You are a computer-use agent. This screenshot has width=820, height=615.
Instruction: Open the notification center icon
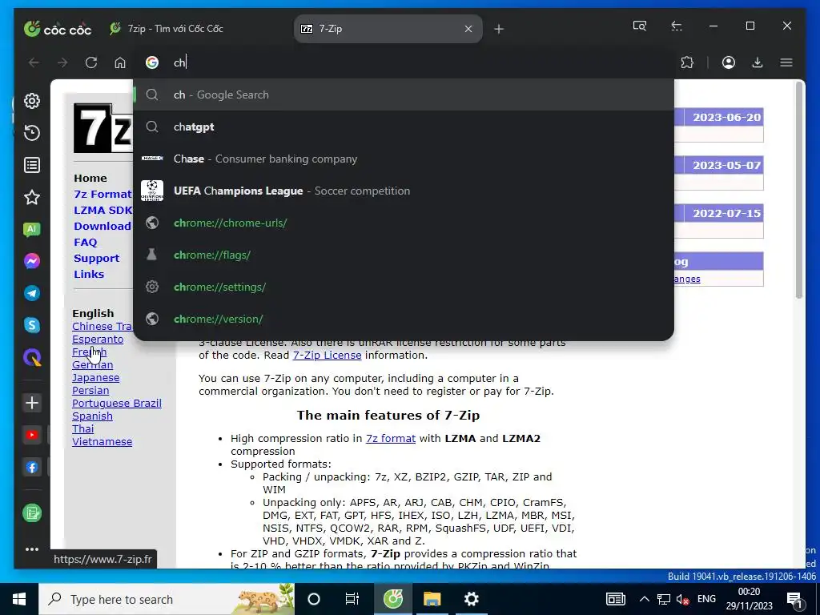tap(794, 599)
